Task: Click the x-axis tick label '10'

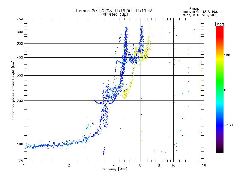Action: tap(173, 165)
